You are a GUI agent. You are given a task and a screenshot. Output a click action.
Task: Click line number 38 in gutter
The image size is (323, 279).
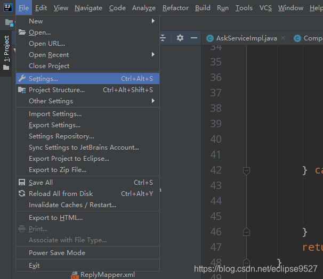click(216, 108)
